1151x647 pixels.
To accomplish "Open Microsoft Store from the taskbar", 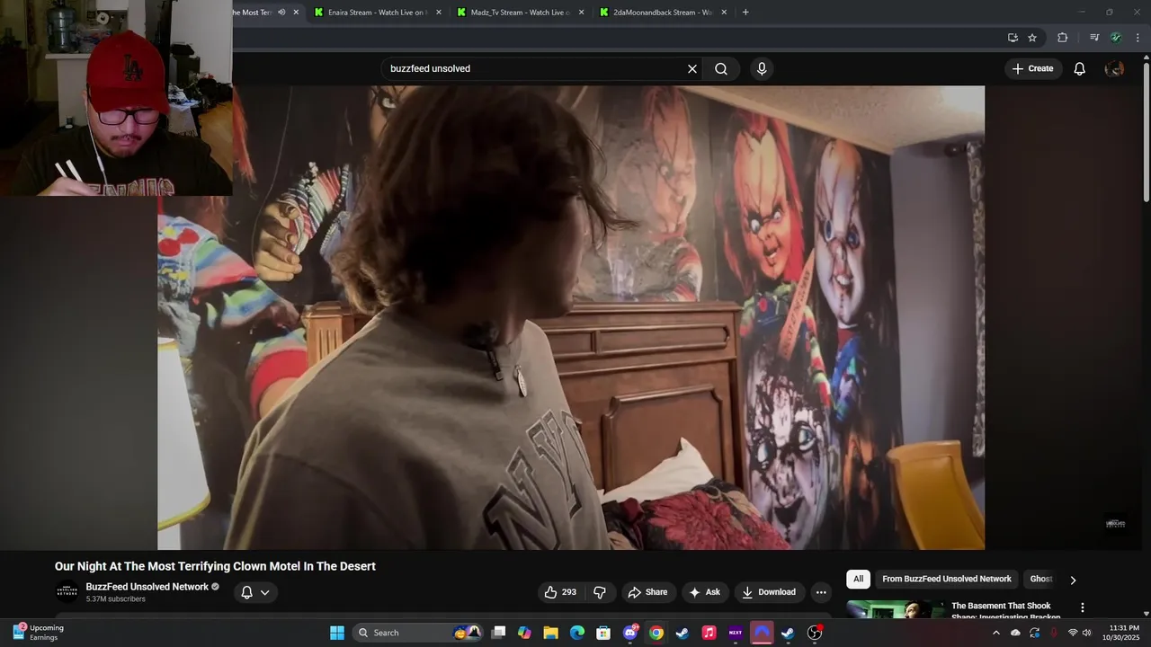I will click(x=603, y=633).
